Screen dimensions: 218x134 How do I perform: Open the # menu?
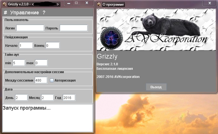click(5, 13)
